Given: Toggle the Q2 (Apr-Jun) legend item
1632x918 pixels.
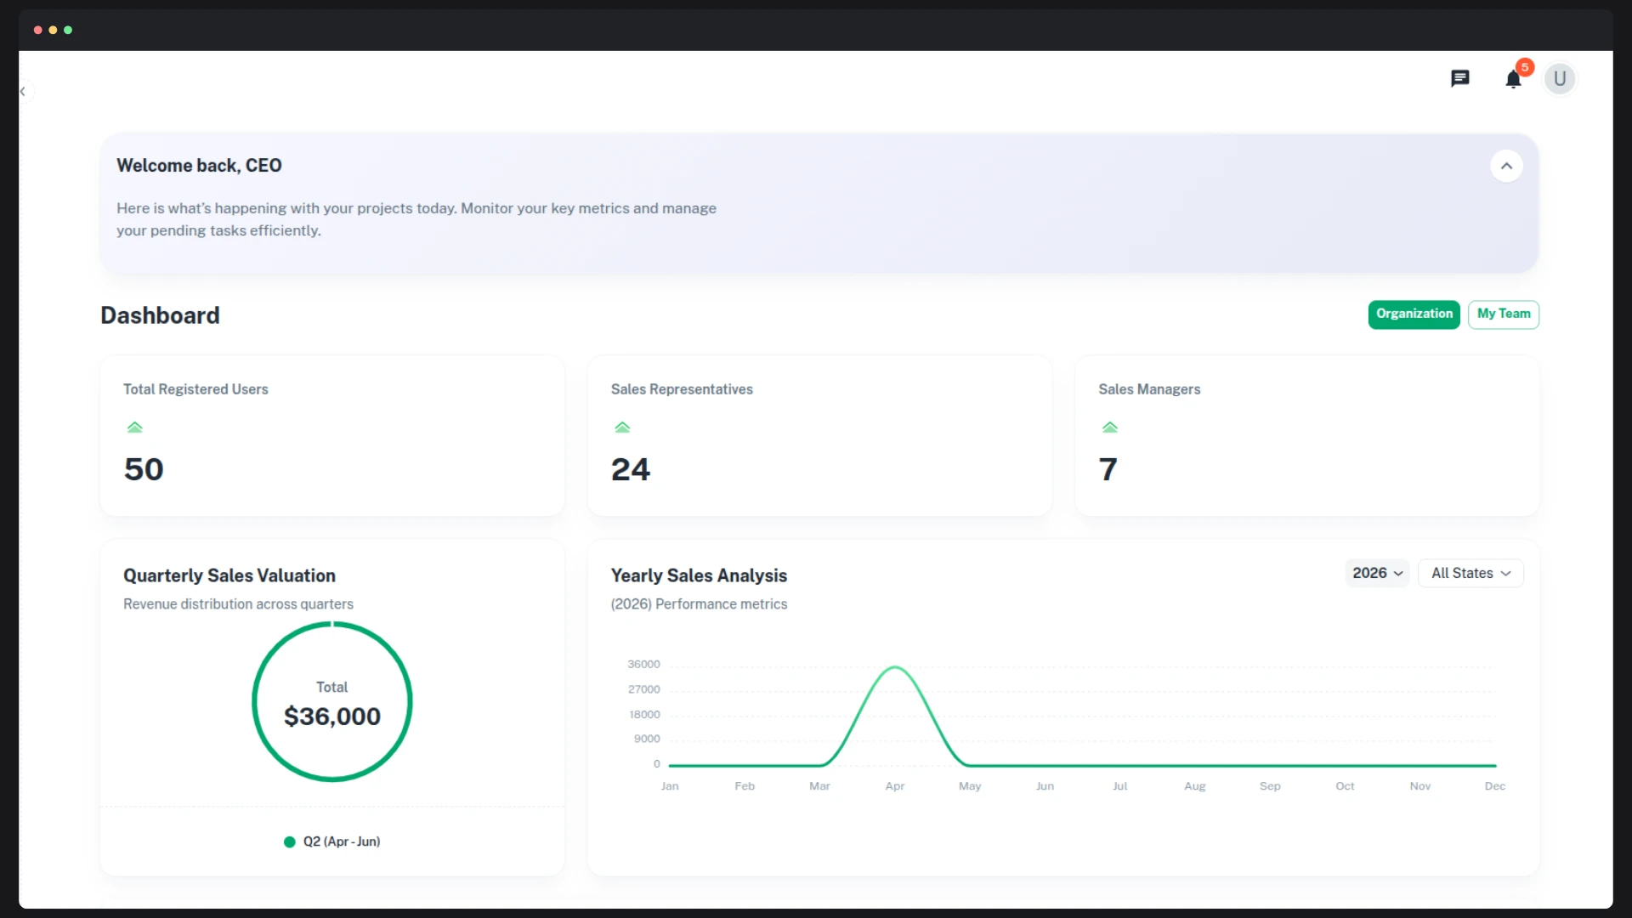Looking at the screenshot, I should (x=332, y=841).
